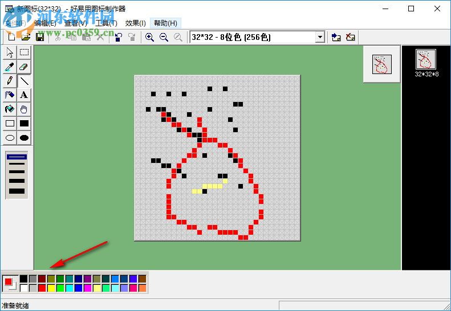Select the medium line width option
Screen dimensions: 451x311
pos(17,172)
